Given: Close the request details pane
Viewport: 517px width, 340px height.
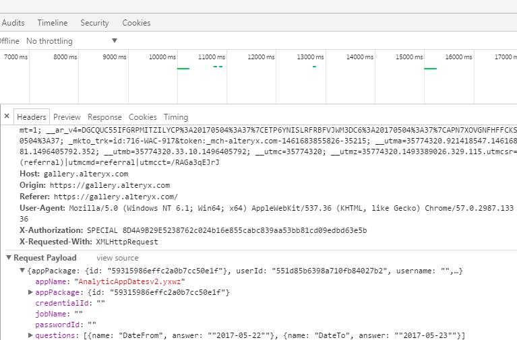Looking at the screenshot, I should coord(7,116).
